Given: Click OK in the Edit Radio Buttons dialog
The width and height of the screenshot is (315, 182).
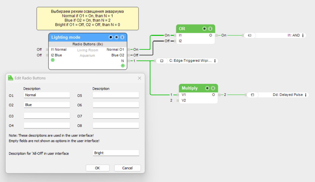Looking at the screenshot, I should click(97, 168).
